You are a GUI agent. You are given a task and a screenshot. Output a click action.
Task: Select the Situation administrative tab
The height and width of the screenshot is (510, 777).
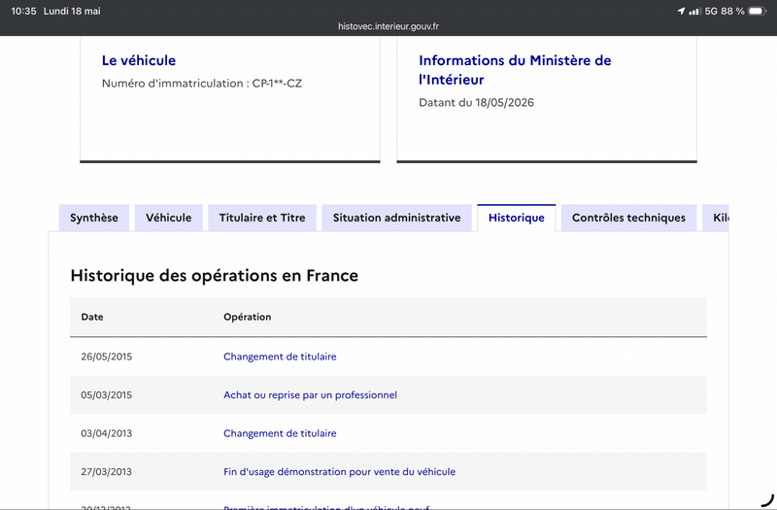(396, 218)
